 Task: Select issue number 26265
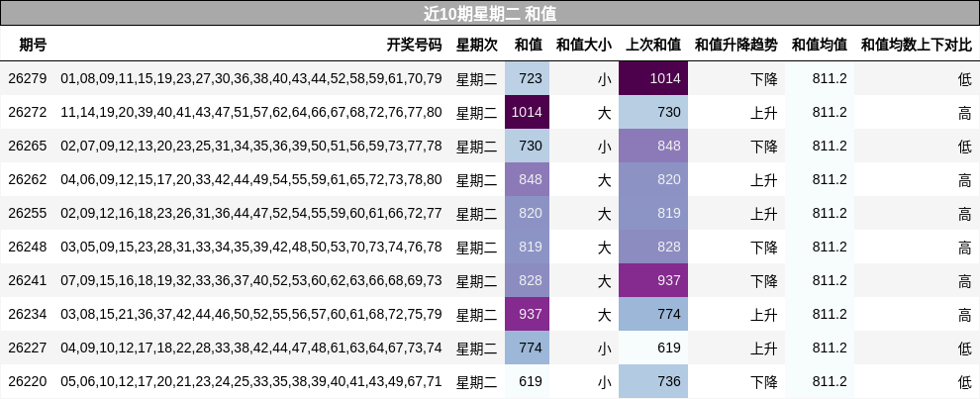pyautogui.click(x=28, y=147)
